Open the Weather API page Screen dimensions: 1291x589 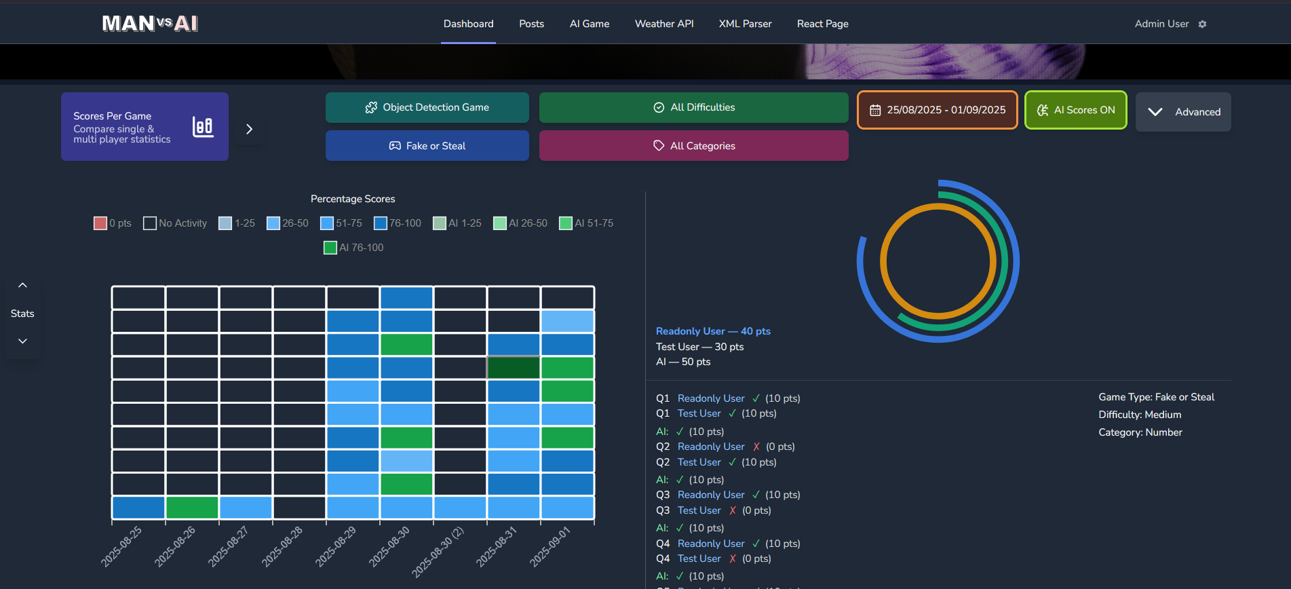[x=663, y=24]
